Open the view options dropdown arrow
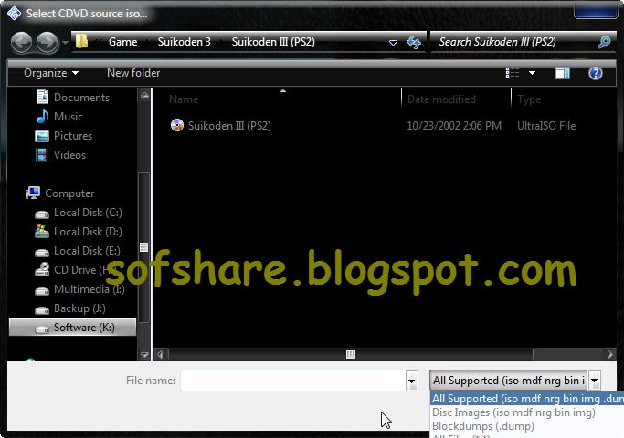The width and height of the screenshot is (624, 438). pyautogui.click(x=532, y=73)
